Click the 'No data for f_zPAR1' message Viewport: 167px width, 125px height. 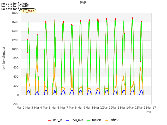click(15, 4)
